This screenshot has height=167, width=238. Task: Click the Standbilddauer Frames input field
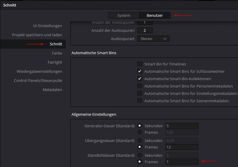pos(182,162)
